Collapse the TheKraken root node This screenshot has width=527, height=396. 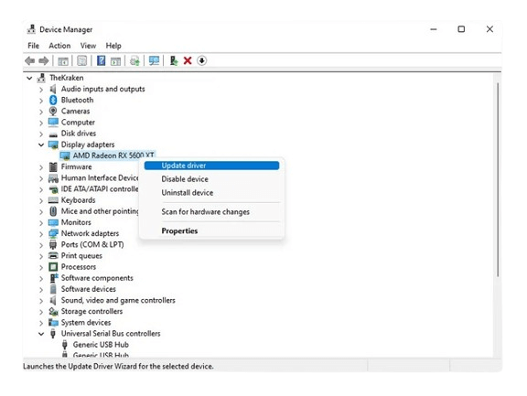click(x=29, y=79)
